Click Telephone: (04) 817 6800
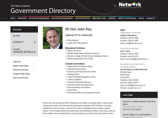Viewport: 168px width, 118px height. (129, 38)
